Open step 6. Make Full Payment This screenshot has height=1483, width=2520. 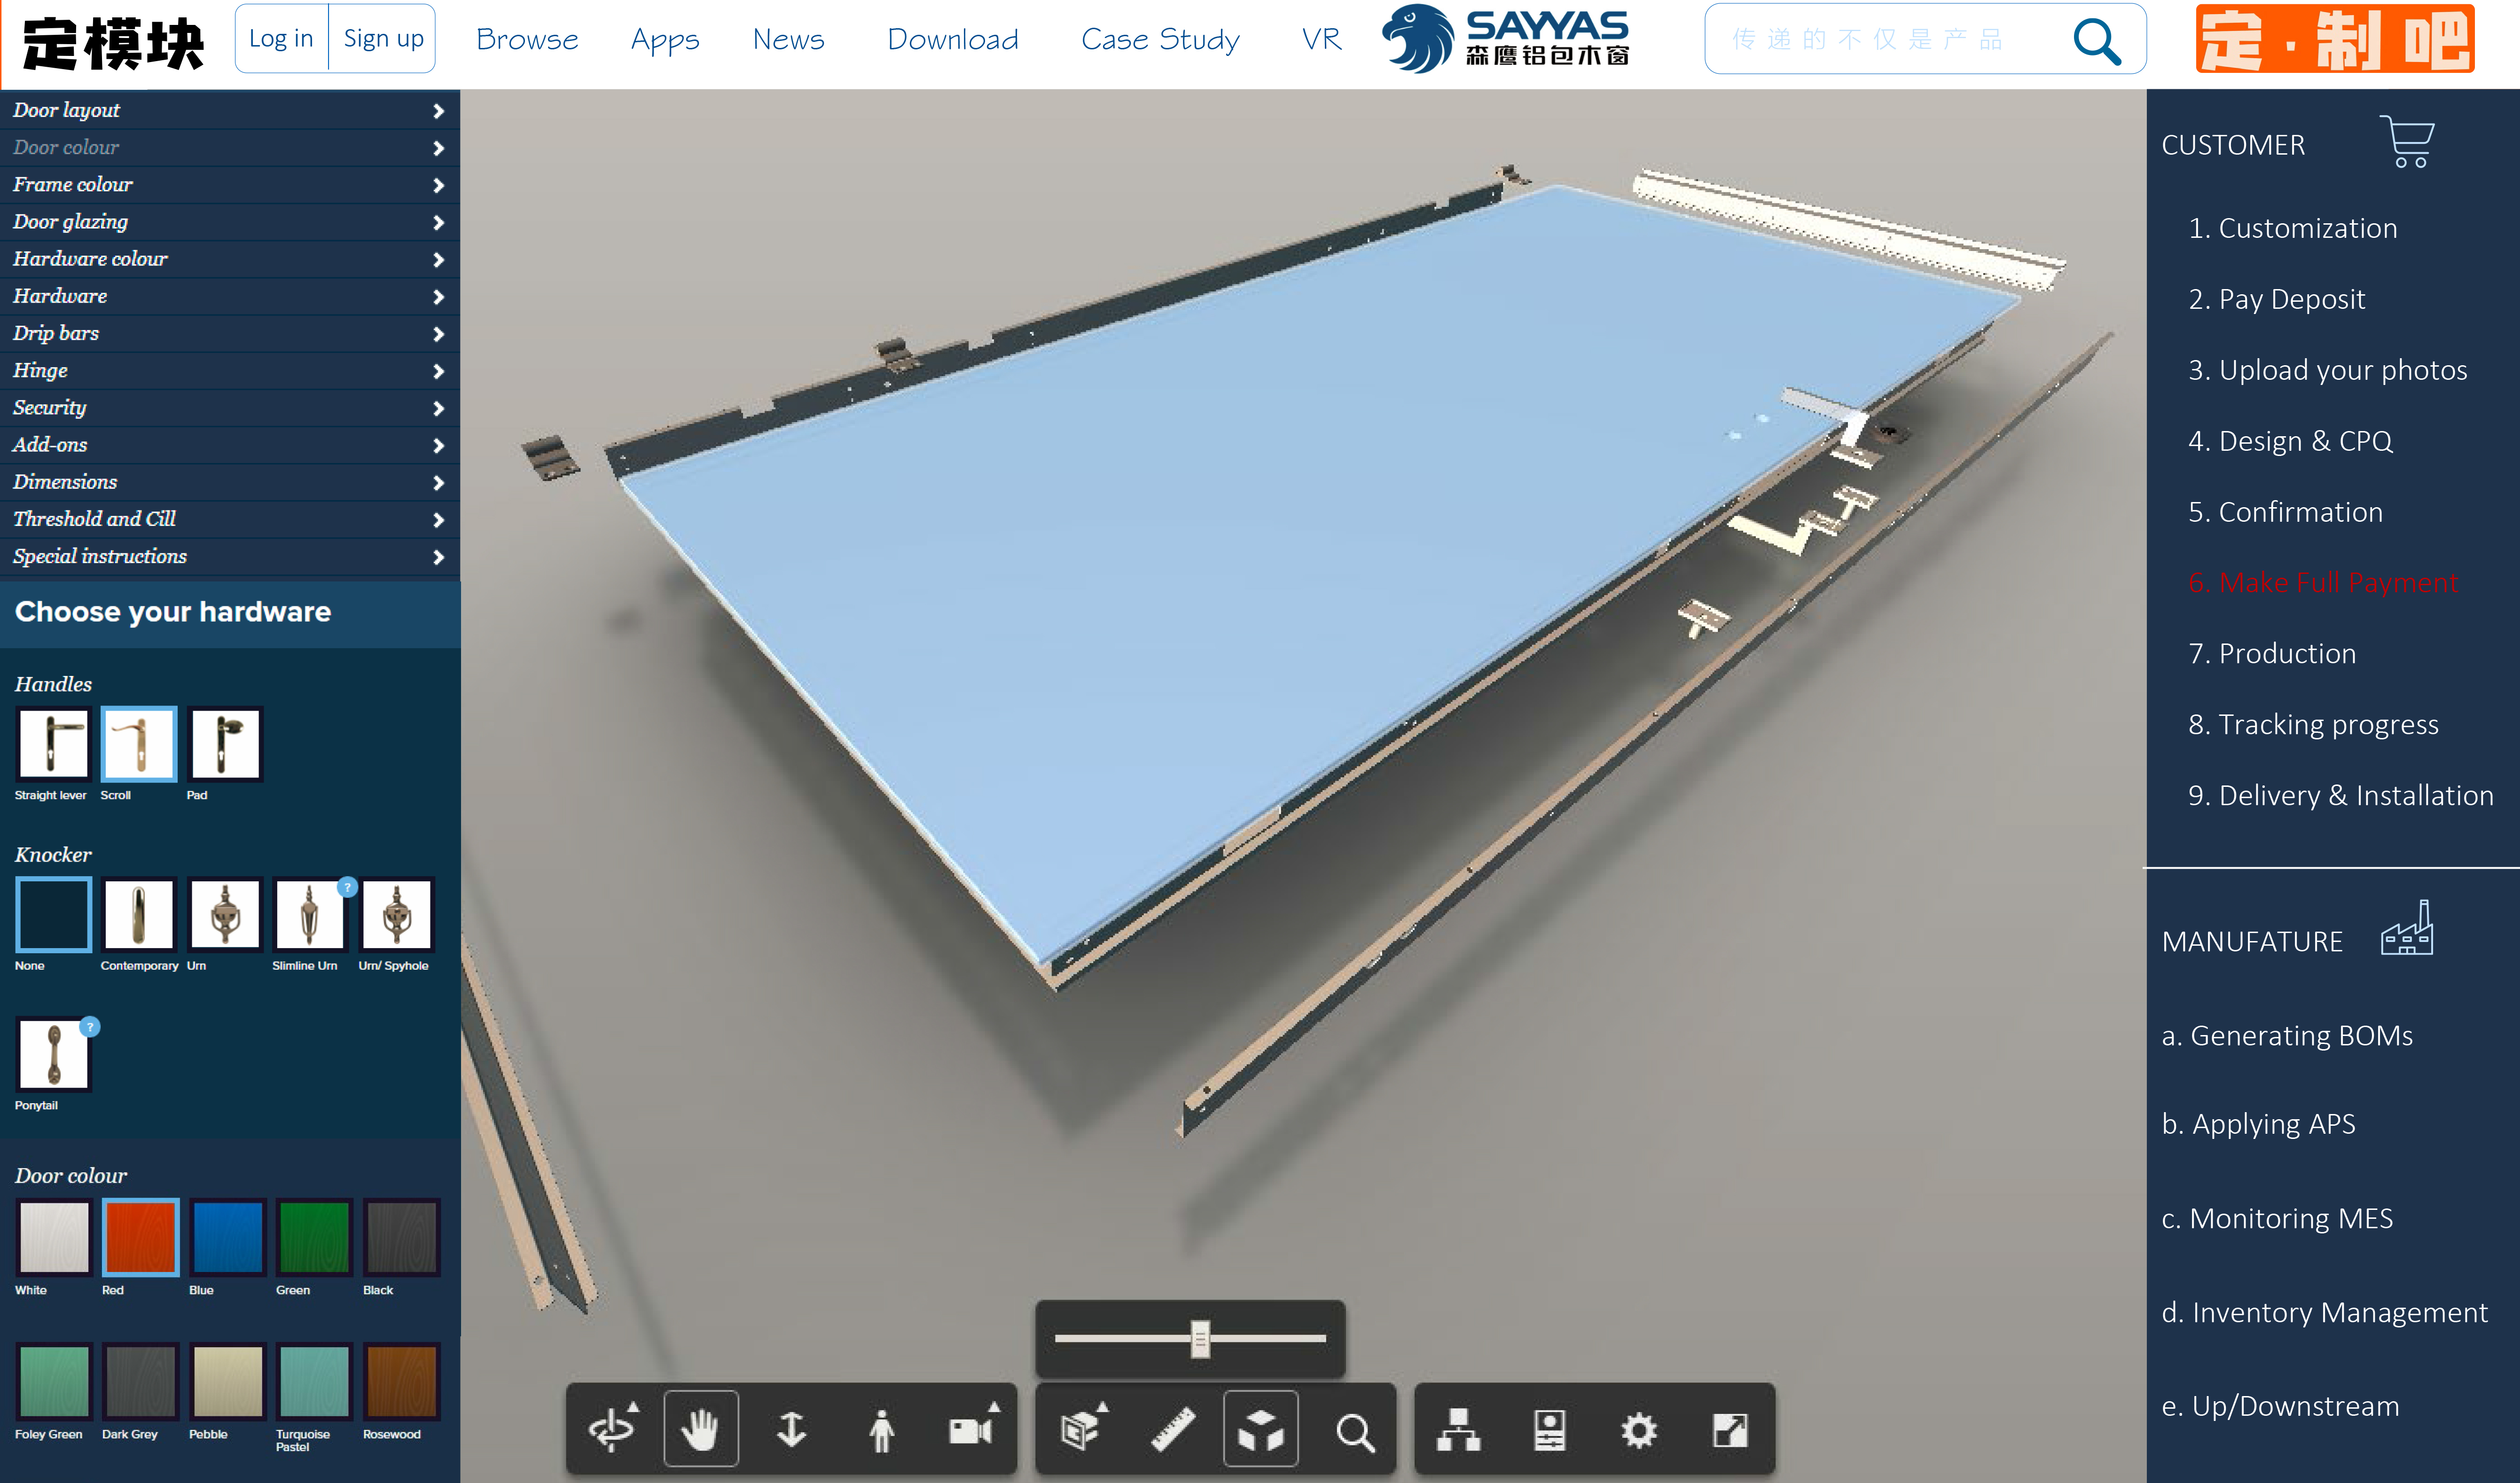2322,582
